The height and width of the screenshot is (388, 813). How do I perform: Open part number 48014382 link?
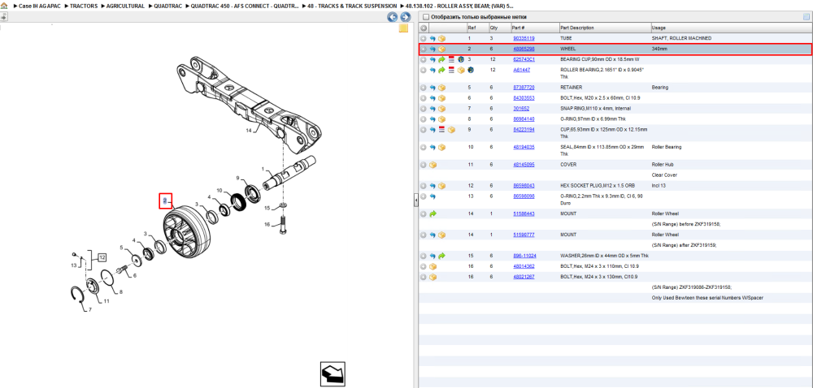[524, 266]
